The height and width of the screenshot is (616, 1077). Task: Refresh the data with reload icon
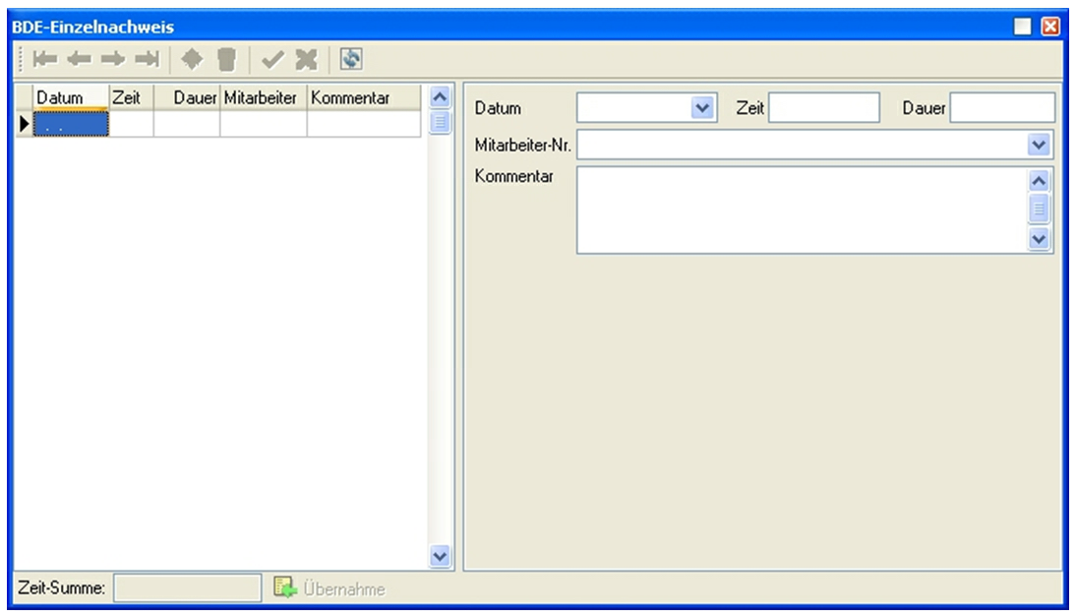[351, 60]
